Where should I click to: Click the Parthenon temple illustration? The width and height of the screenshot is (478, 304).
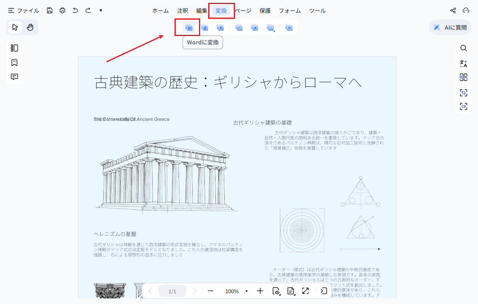pos(167,175)
